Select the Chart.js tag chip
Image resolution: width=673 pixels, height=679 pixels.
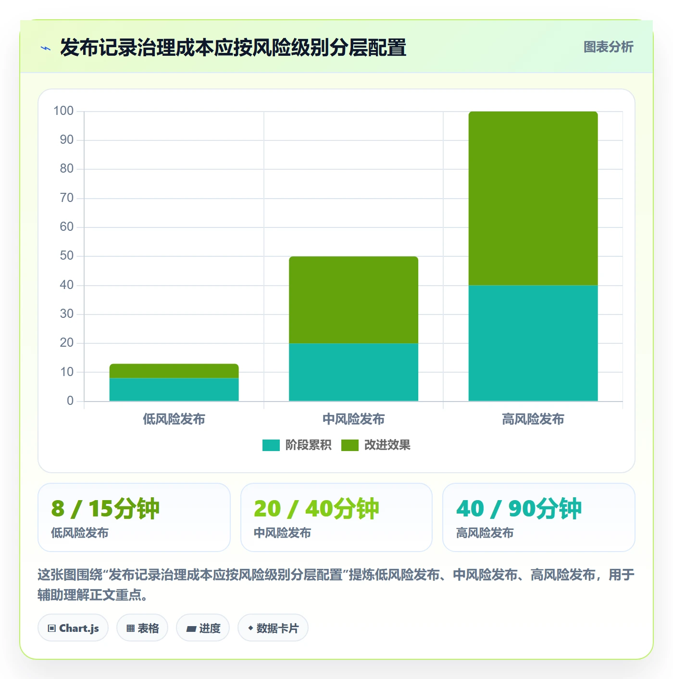coord(73,628)
